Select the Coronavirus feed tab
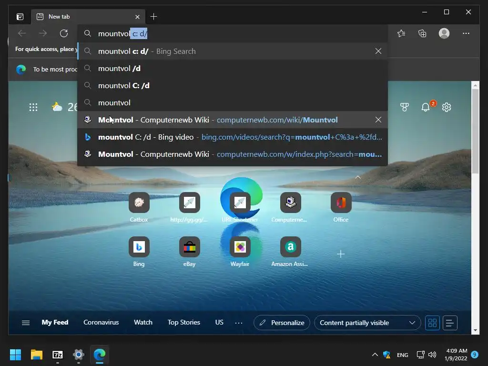 pyautogui.click(x=101, y=323)
